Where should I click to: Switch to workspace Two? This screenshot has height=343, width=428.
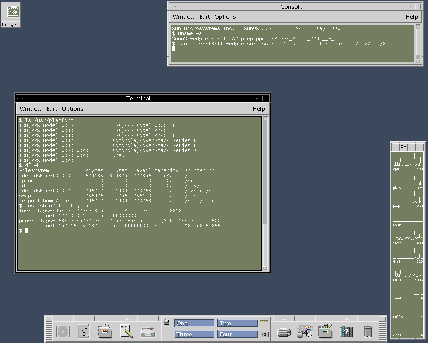[237, 323]
